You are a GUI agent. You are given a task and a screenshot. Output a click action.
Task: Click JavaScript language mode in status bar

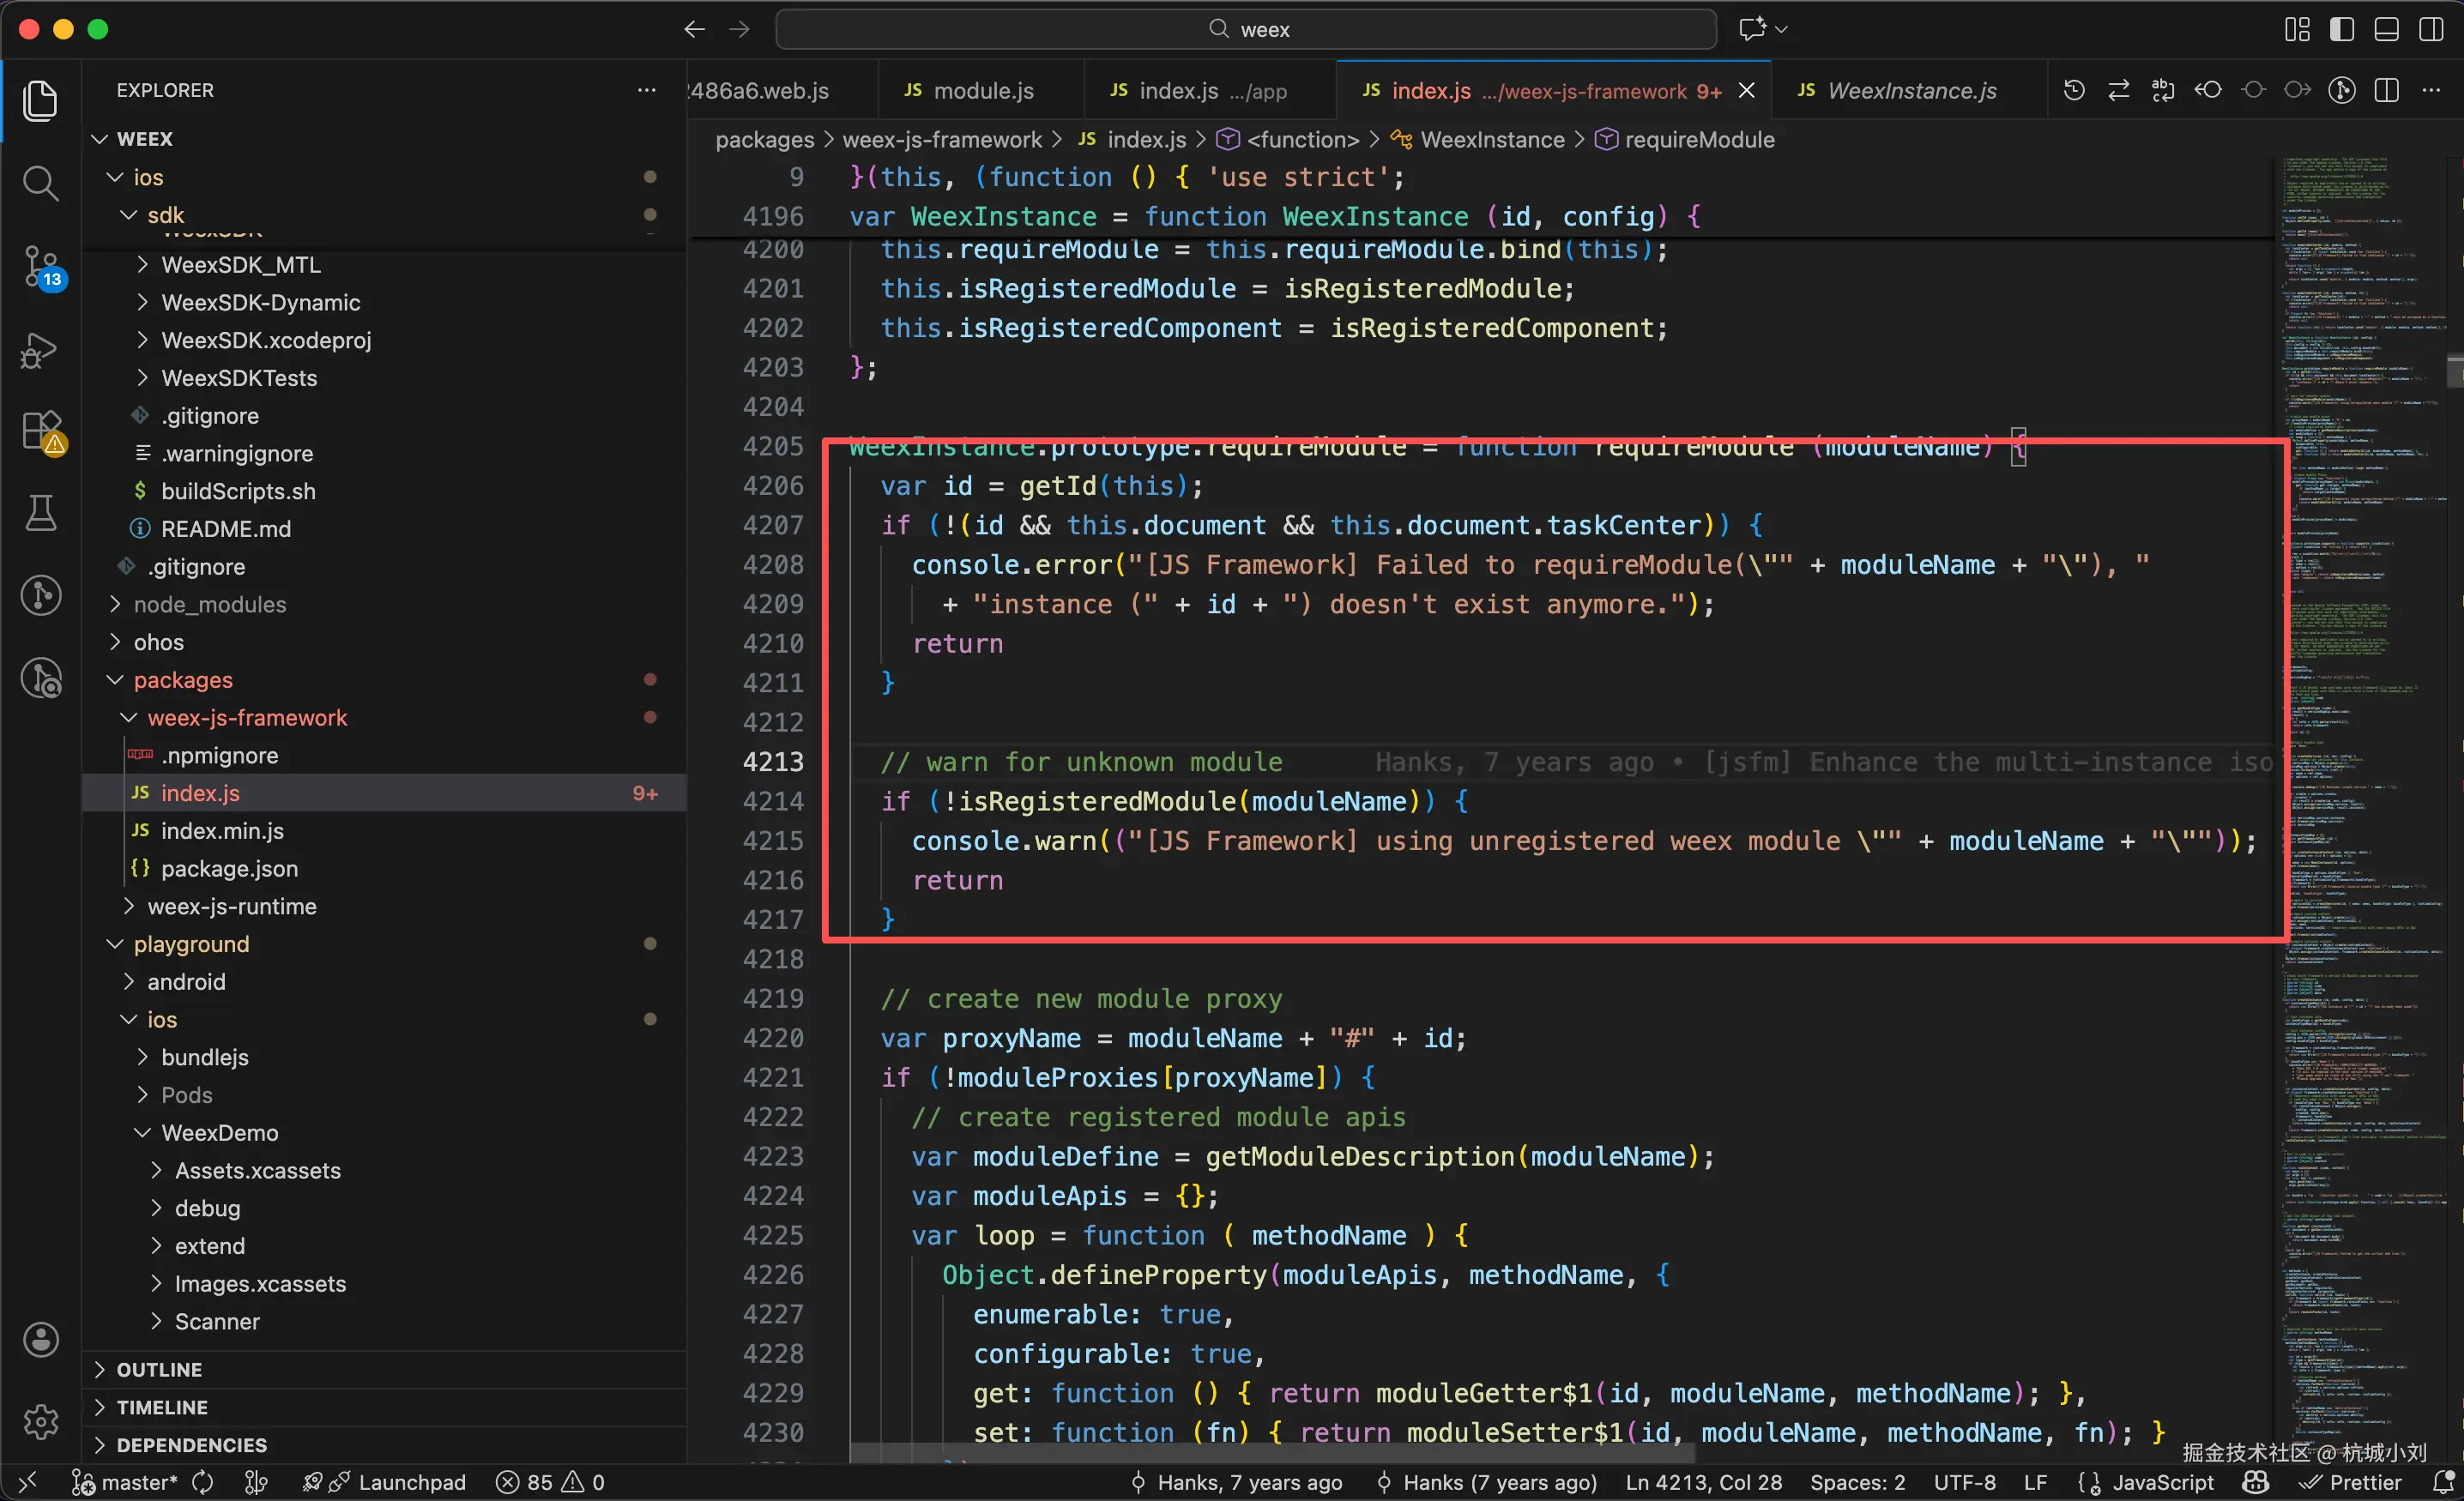coord(2161,1482)
